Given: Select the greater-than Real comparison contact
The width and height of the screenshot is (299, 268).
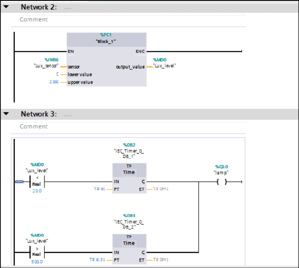Looking at the screenshot, I should click(x=37, y=252).
